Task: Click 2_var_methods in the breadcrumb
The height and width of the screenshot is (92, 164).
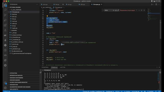Action: pyautogui.click(x=46, y=7)
